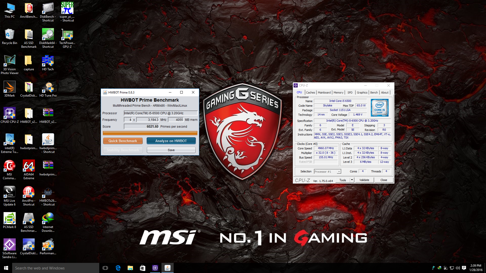Switch to Caches tab in CPU-Z

(311, 93)
